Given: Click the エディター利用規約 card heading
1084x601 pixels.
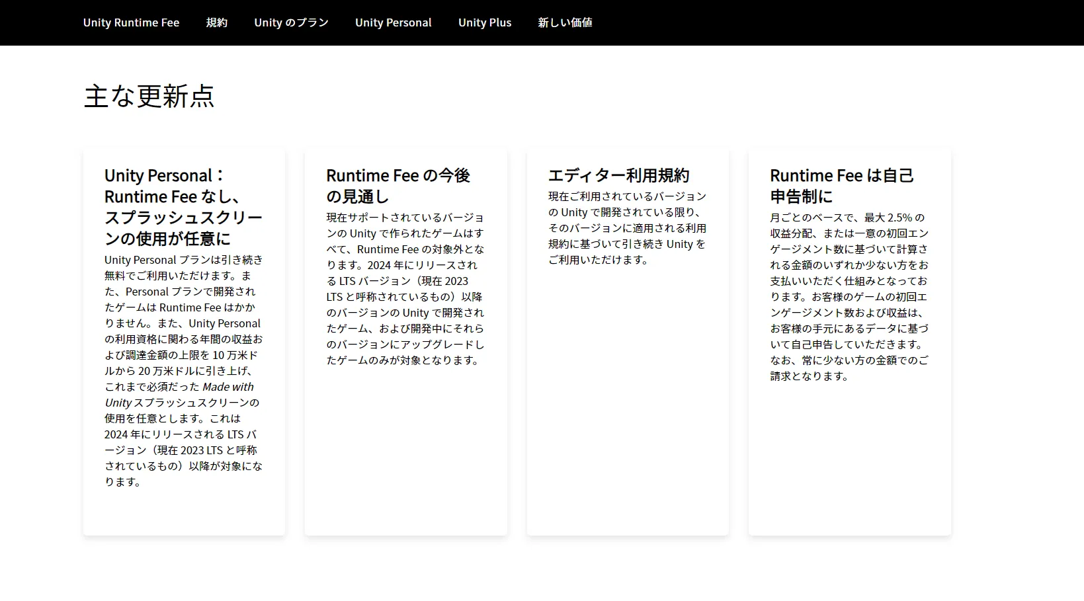Looking at the screenshot, I should tap(618, 175).
